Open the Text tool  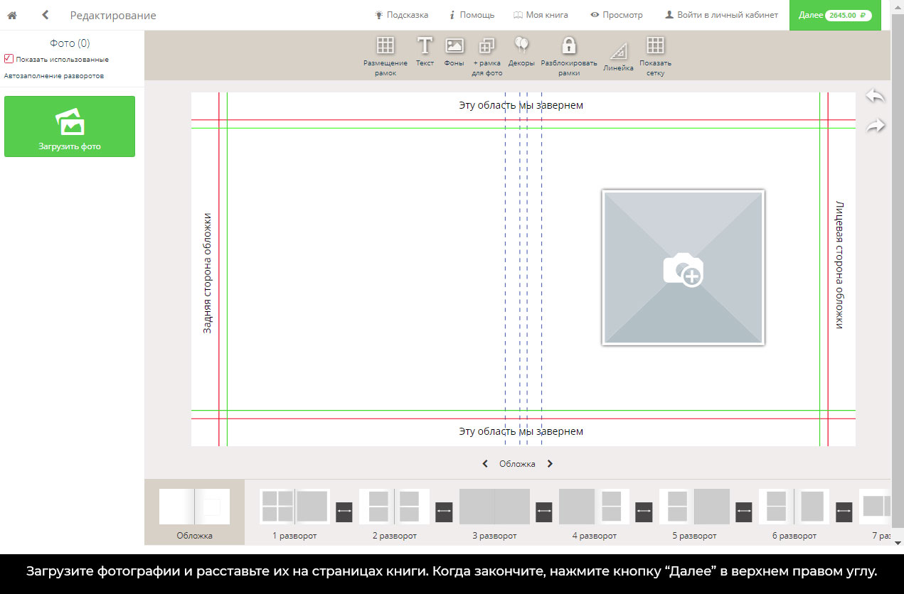click(425, 47)
